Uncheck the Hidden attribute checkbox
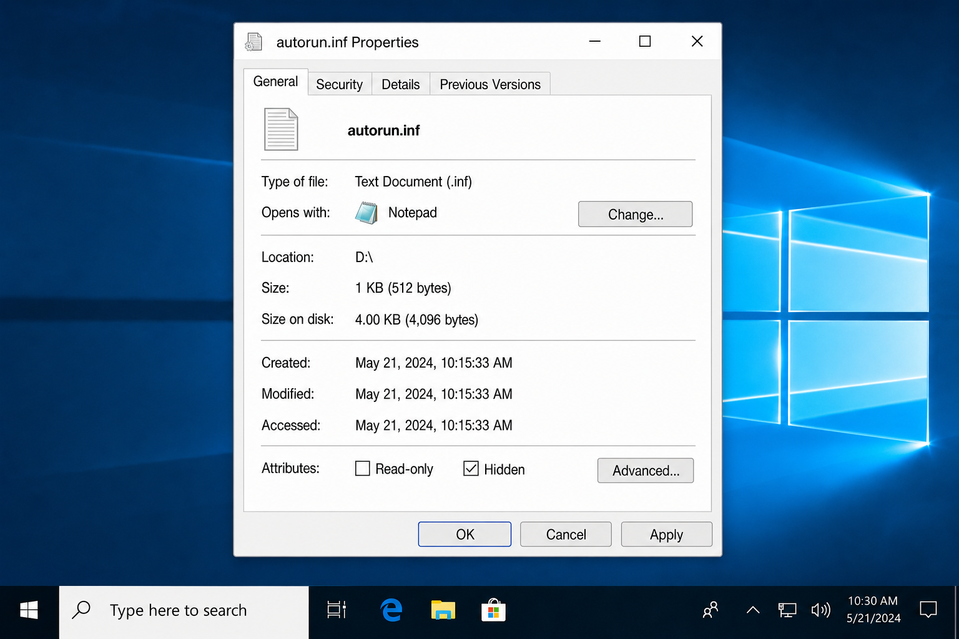 pyautogui.click(x=471, y=469)
